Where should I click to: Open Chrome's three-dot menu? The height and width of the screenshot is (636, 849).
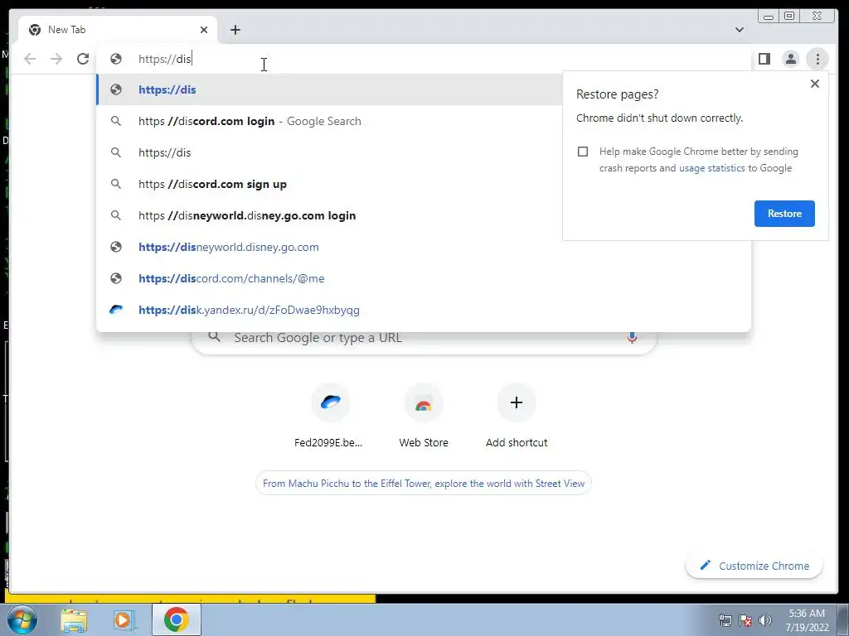coord(817,59)
